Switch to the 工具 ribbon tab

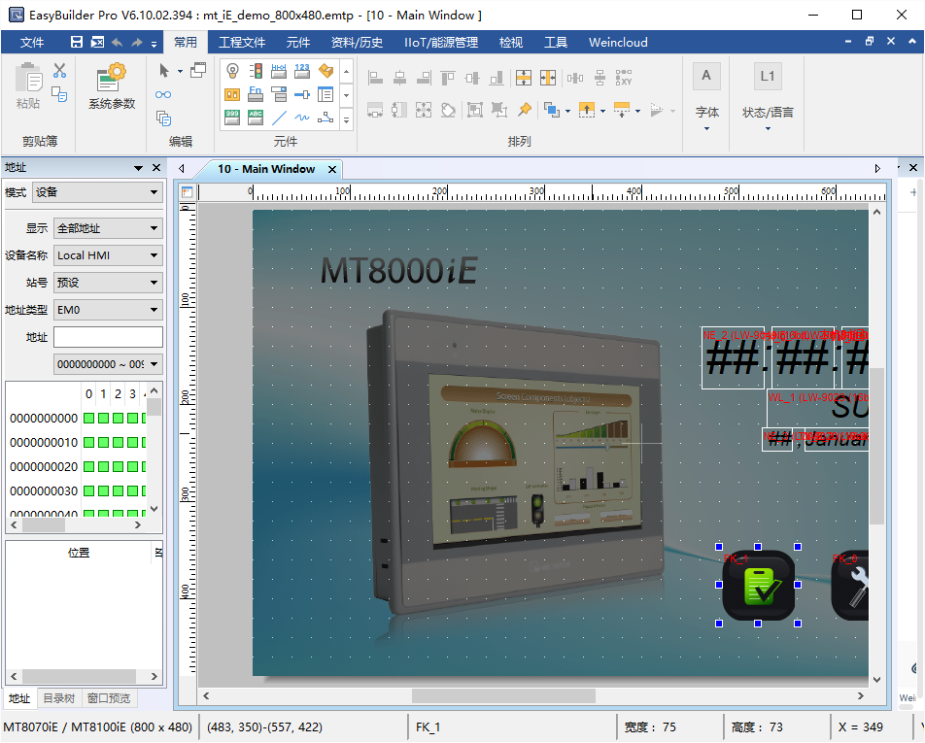(x=556, y=43)
